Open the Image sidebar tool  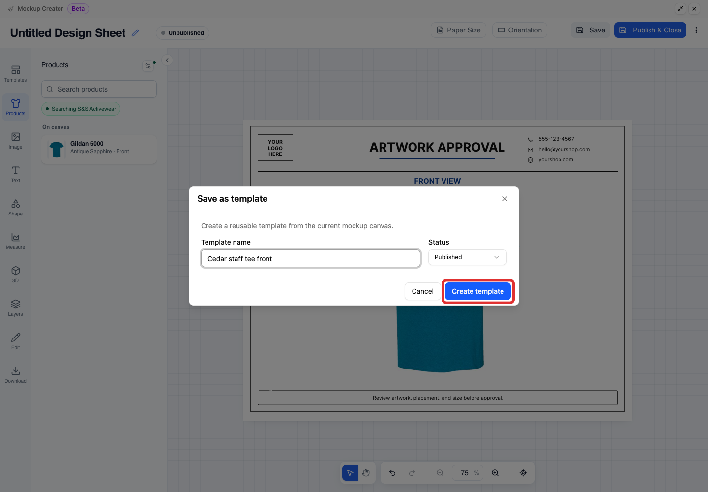pyautogui.click(x=15, y=141)
